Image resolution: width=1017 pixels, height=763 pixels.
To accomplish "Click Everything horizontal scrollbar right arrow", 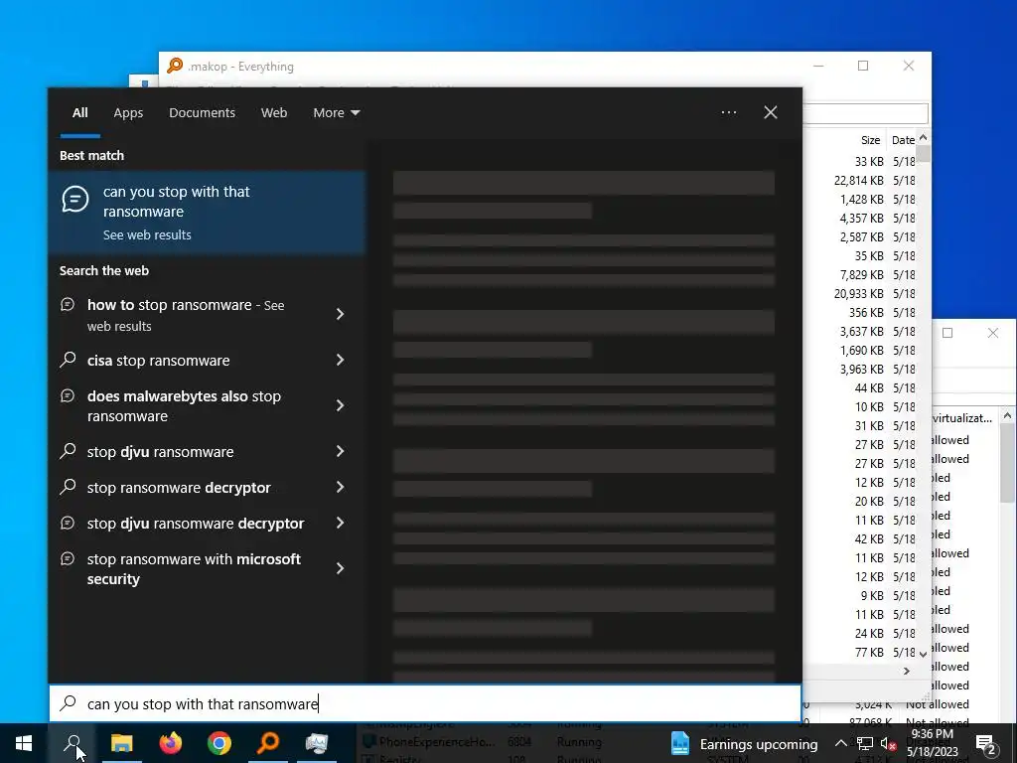I will click(x=906, y=671).
